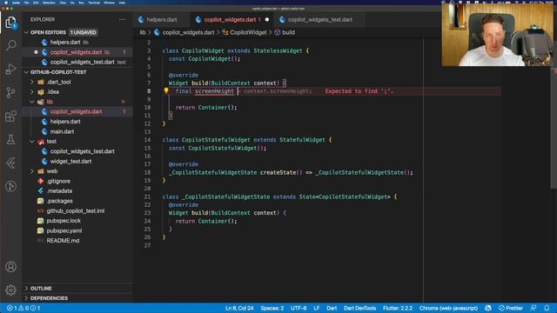Open notifications bell in status bar
Image resolution: width=557 pixels, height=313 pixels.
tap(547, 308)
